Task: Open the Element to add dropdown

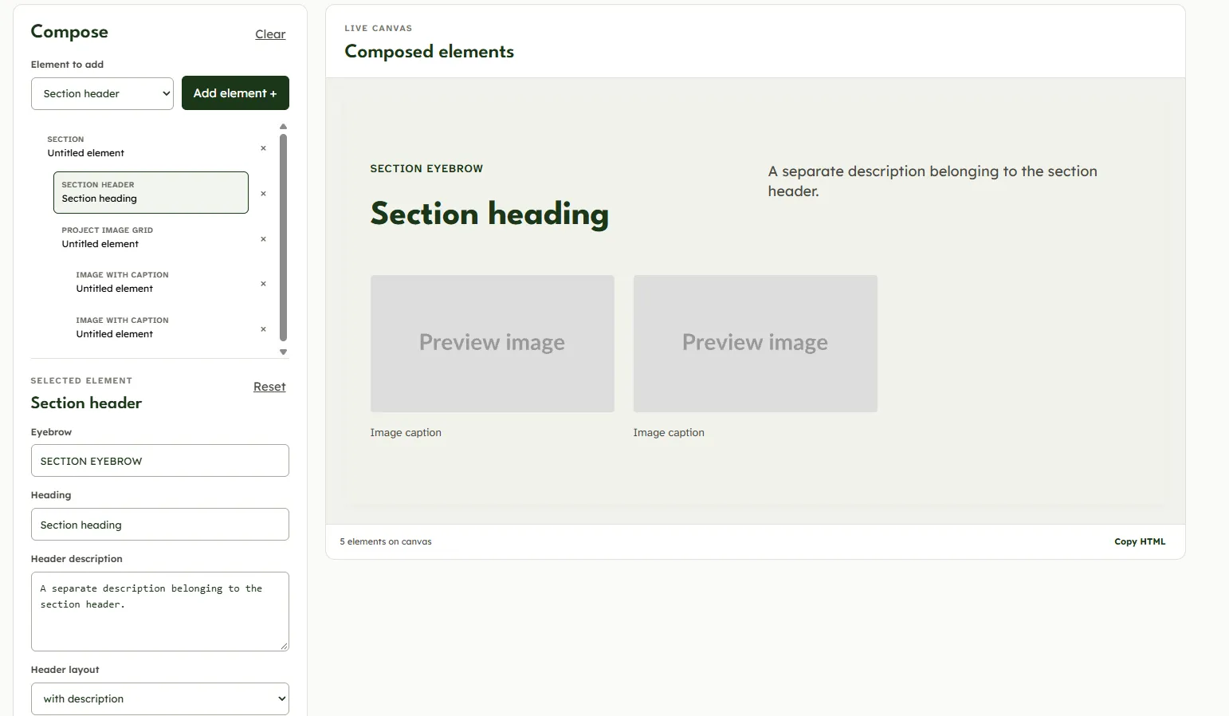Action: click(x=102, y=93)
